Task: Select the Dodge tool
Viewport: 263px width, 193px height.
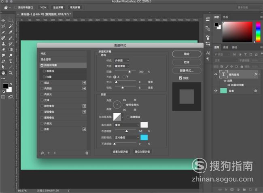Action: pos(11,55)
